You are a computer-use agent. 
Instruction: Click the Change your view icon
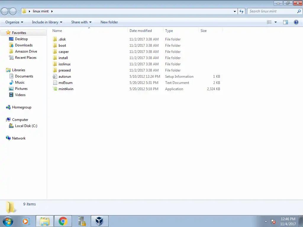click(269, 22)
